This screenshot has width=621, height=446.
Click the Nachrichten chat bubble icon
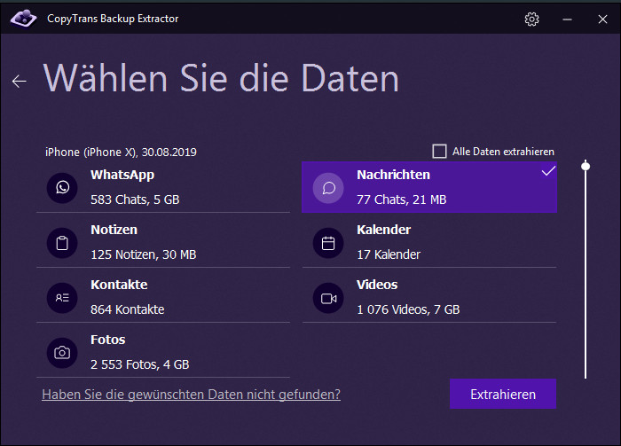point(328,188)
